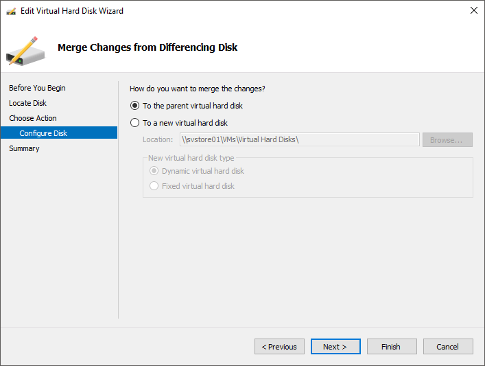Choose Fixed virtual hard disk type

click(192, 186)
